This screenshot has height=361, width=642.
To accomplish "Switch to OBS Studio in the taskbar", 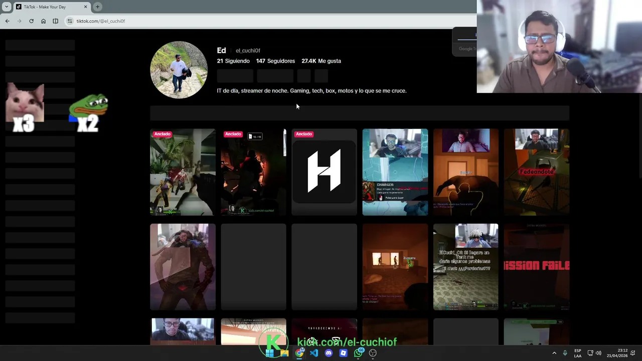I will pos(373,353).
